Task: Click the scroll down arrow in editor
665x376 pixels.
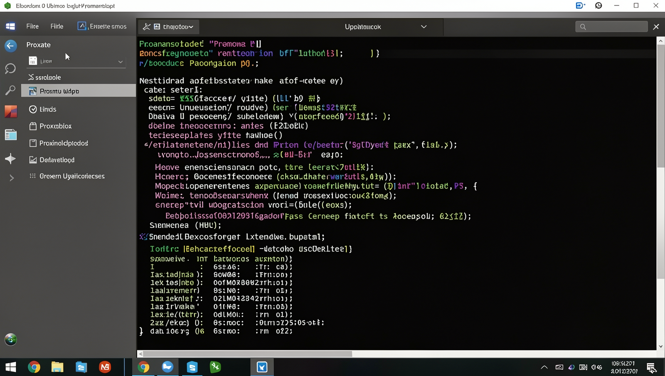Action: [x=660, y=347]
